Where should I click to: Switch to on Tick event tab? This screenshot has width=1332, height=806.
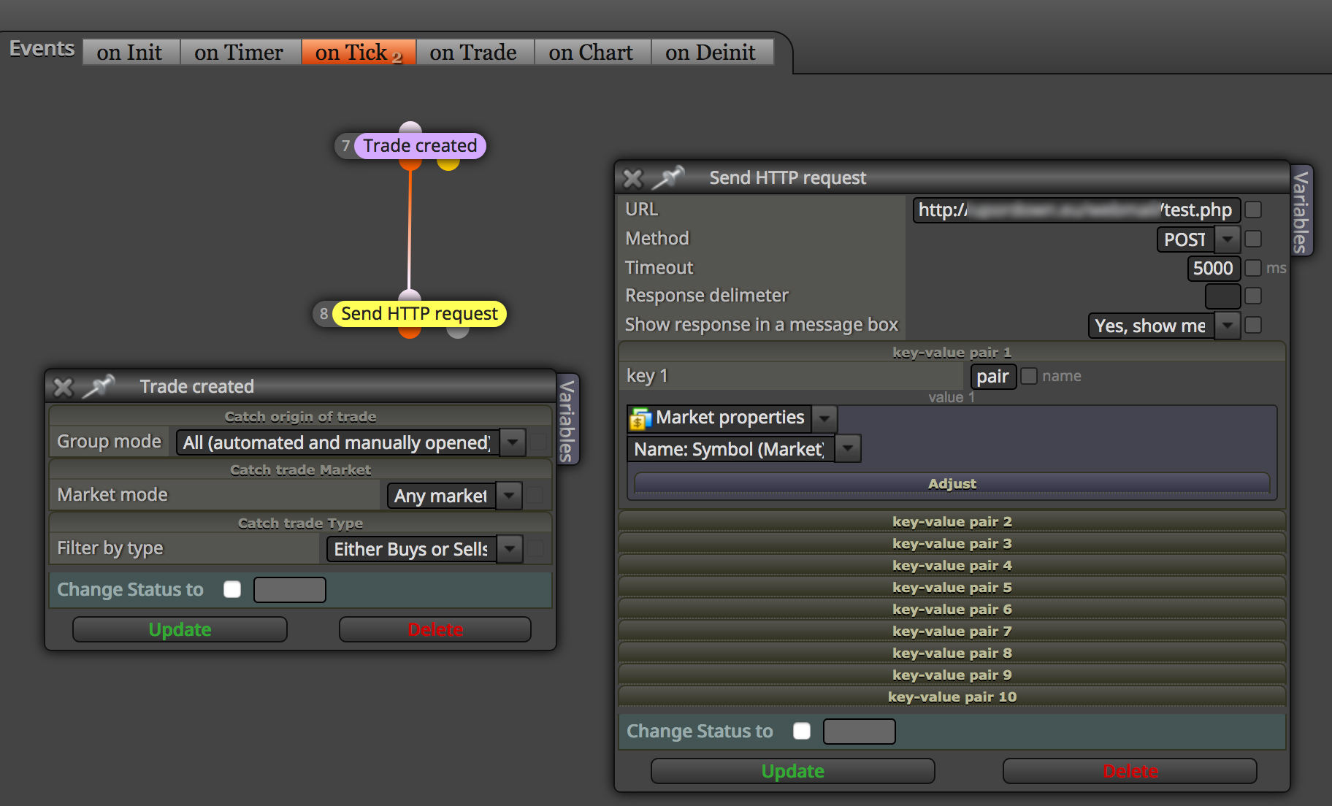tap(359, 53)
